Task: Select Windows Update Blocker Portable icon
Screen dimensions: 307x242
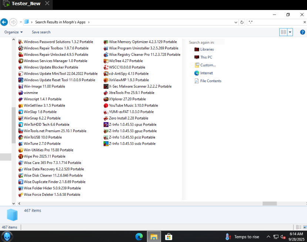Action: 21,67
